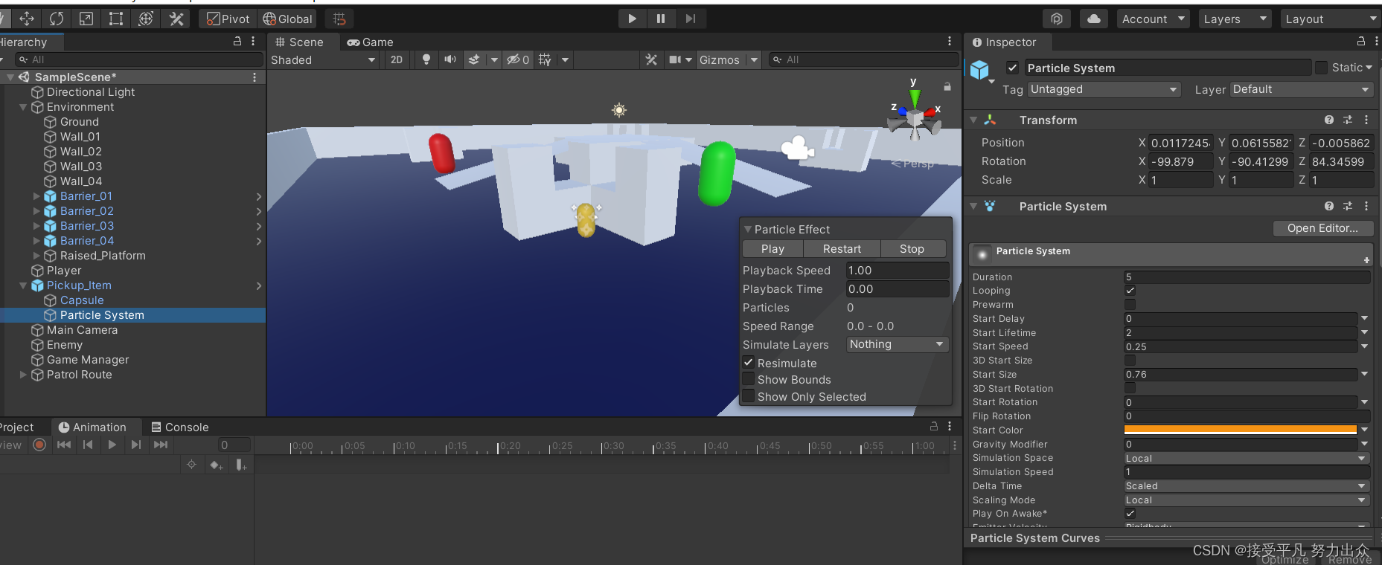
Task: Toggle hidden objects visibility counter icon
Action: point(518,59)
